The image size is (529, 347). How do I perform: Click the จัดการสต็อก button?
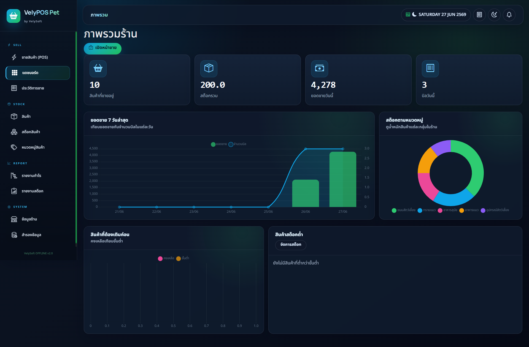[291, 245]
